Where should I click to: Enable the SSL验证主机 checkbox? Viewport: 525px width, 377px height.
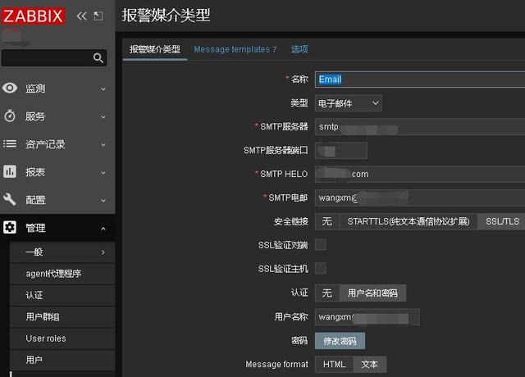coord(321,268)
